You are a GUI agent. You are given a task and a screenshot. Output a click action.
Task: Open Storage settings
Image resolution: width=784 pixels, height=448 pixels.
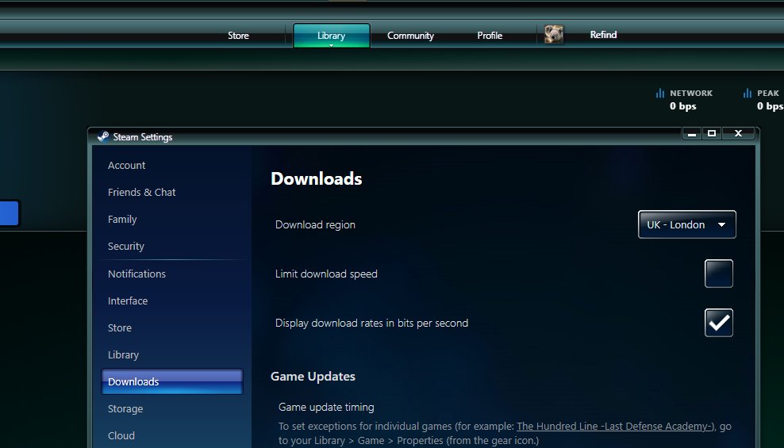[125, 408]
